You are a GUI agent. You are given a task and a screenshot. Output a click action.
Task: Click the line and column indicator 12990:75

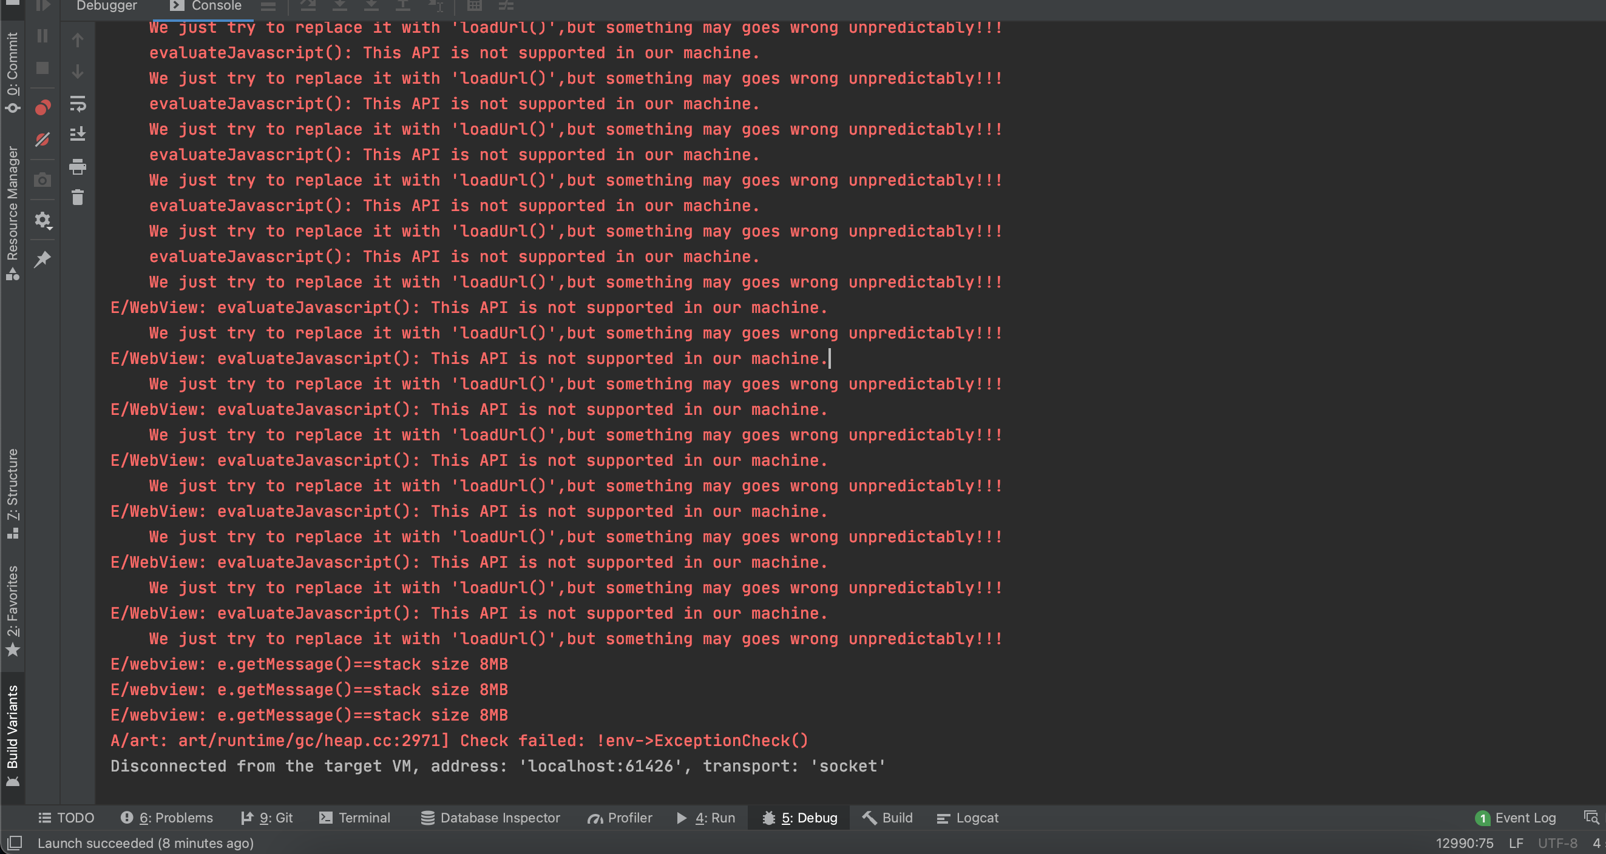pos(1465,844)
